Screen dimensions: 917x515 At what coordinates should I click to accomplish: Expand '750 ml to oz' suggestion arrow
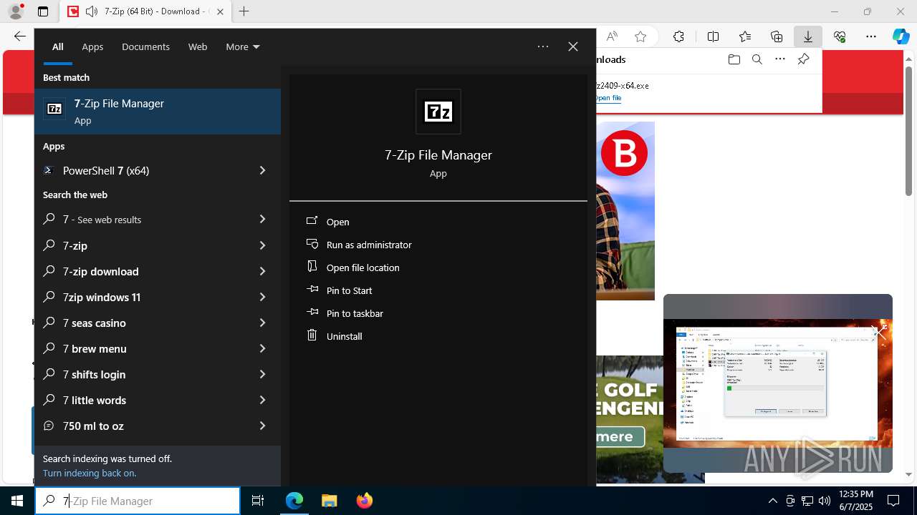click(x=262, y=426)
